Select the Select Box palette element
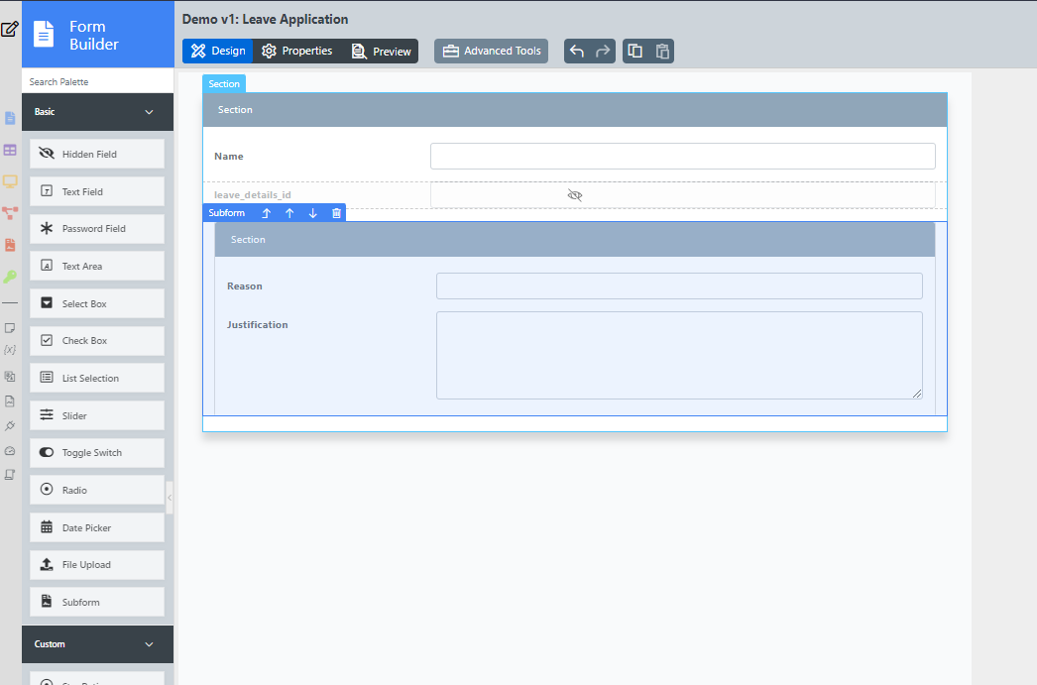 tap(97, 303)
